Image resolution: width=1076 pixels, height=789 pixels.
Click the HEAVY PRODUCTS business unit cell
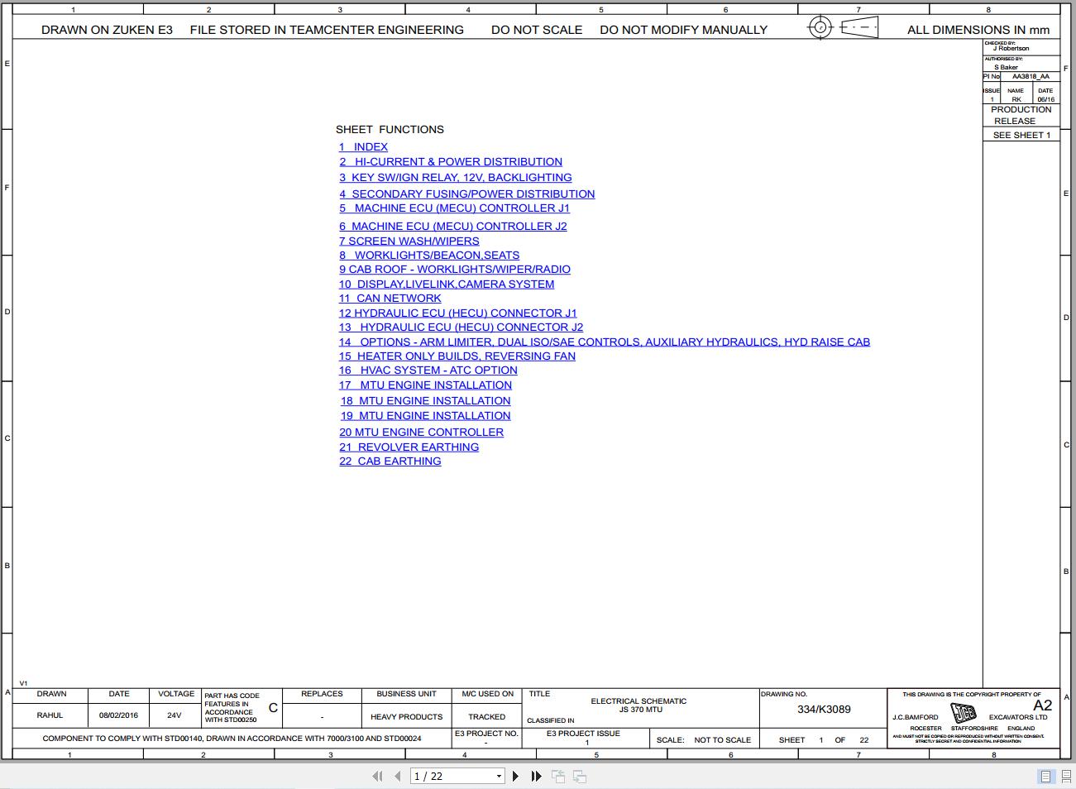(406, 717)
